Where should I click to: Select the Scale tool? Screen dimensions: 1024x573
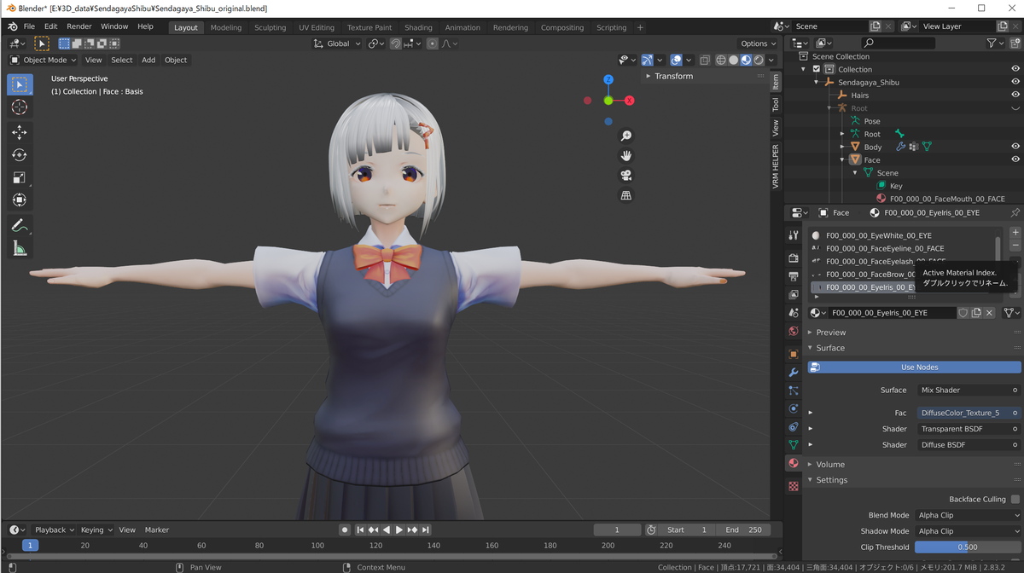pos(20,177)
